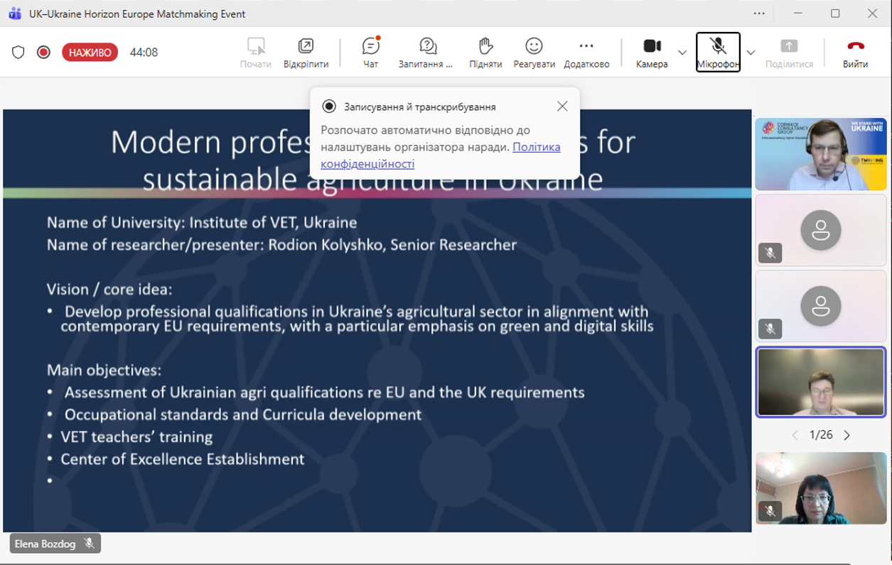This screenshot has width=892, height=565.
Task: Click the НАЖИВО live badge
Action: point(90,53)
